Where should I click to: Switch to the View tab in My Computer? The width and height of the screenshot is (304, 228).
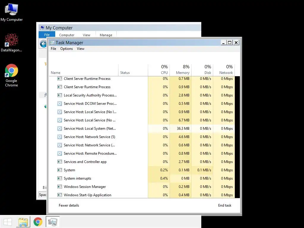(86, 35)
